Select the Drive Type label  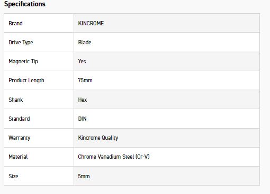(x=21, y=42)
